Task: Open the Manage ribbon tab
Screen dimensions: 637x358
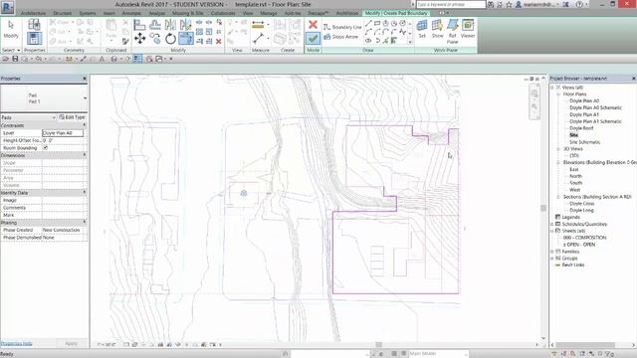Action: (x=268, y=13)
